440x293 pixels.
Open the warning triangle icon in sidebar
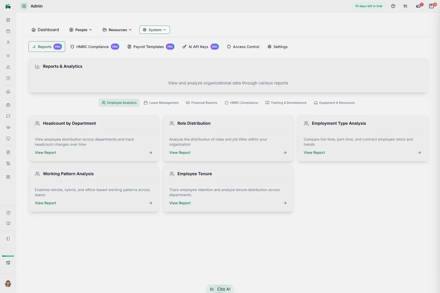coord(8,67)
